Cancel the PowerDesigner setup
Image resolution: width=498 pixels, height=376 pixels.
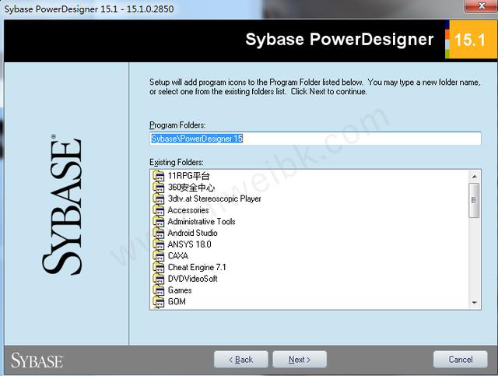(x=460, y=360)
